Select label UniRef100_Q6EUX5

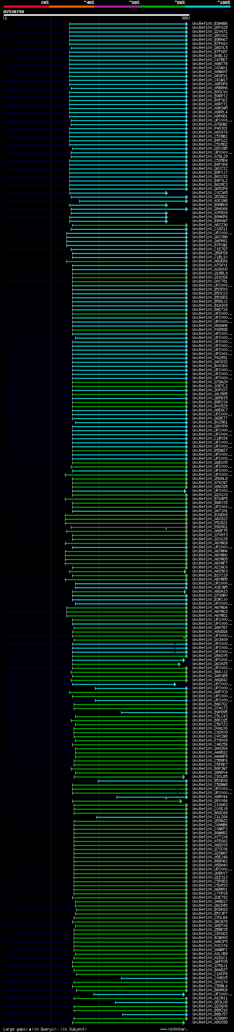click(x=210, y=463)
